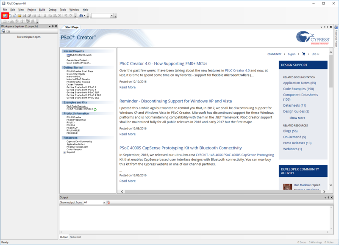Click the New File toolbar icon
The image size is (339, 245).
[x=10, y=16]
